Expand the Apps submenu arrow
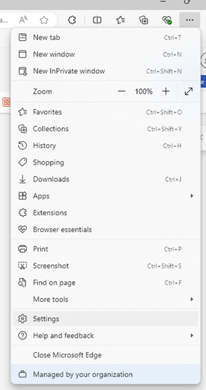Image resolution: width=206 pixels, height=390 pixels. [192, 196]
